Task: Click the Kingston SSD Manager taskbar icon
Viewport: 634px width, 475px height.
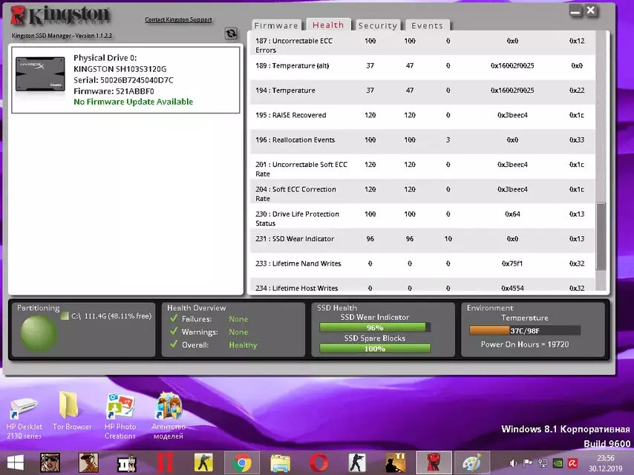Action: [434, 462]
